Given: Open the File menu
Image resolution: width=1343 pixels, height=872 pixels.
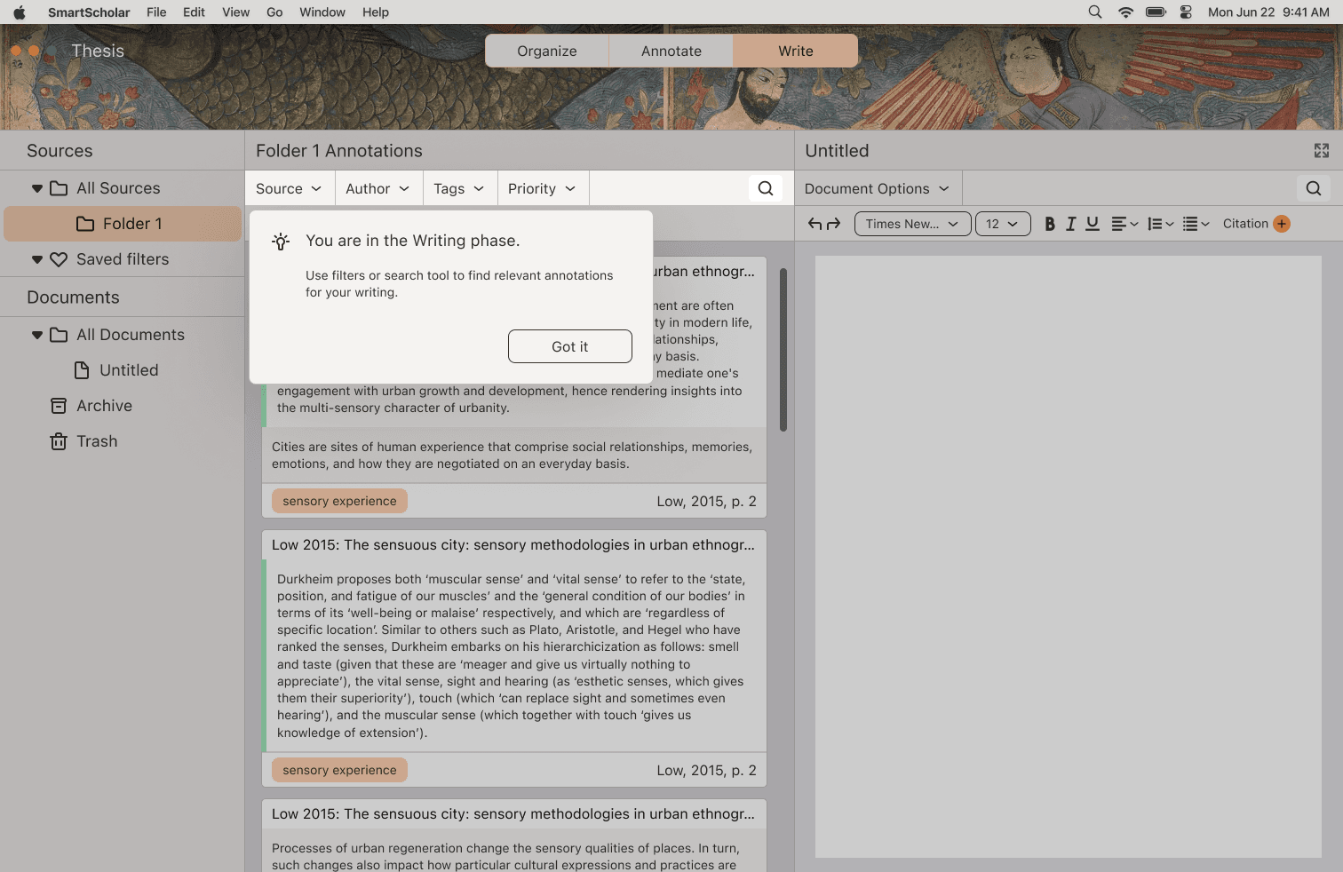Looking at the screenshot, I should [156, 12].
